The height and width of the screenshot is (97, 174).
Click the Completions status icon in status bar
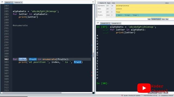tap(160, 95)
